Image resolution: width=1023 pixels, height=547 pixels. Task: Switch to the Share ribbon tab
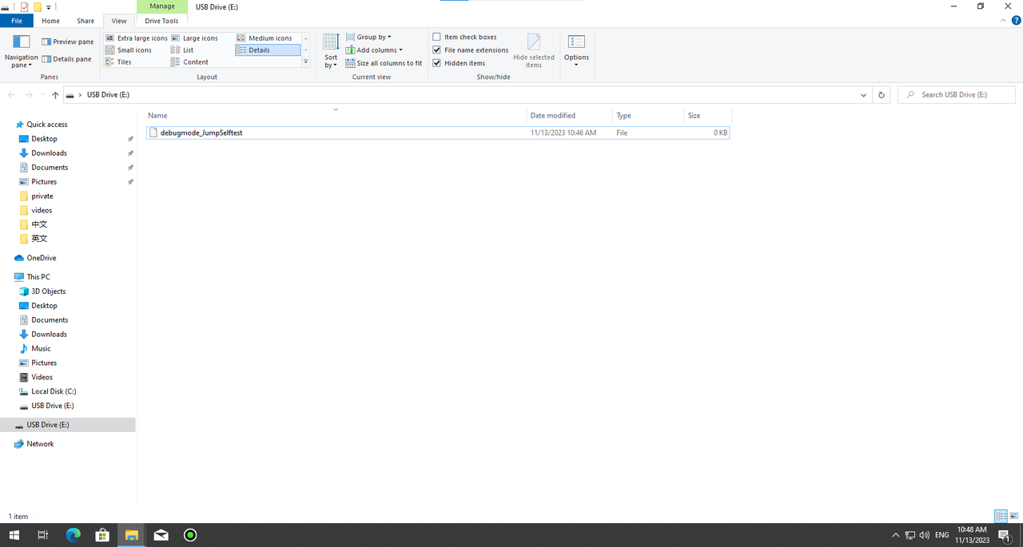(x=86, y=21)
